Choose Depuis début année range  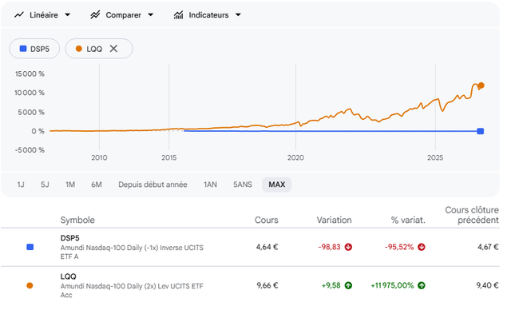pos(153,185)
